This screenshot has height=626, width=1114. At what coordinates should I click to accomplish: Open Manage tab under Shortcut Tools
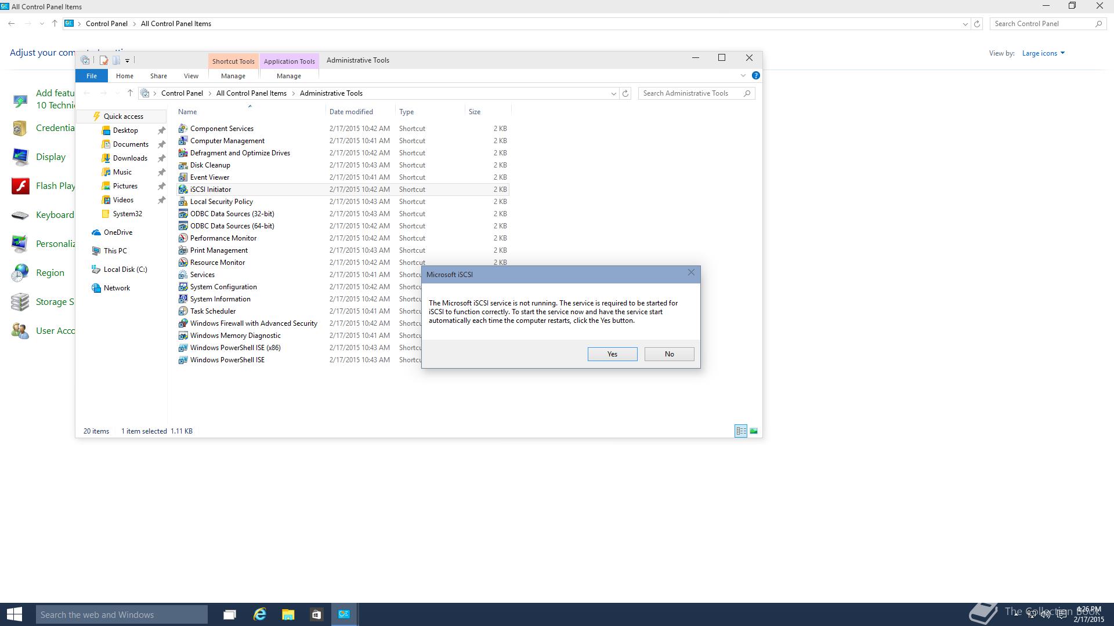pyautogui.click(x=233, y=76)
